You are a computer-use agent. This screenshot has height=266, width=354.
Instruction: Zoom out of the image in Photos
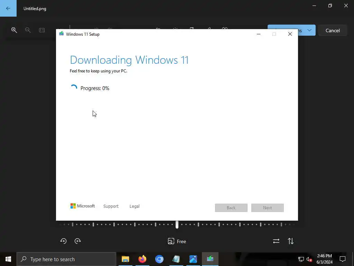click(x=28, y=30)
